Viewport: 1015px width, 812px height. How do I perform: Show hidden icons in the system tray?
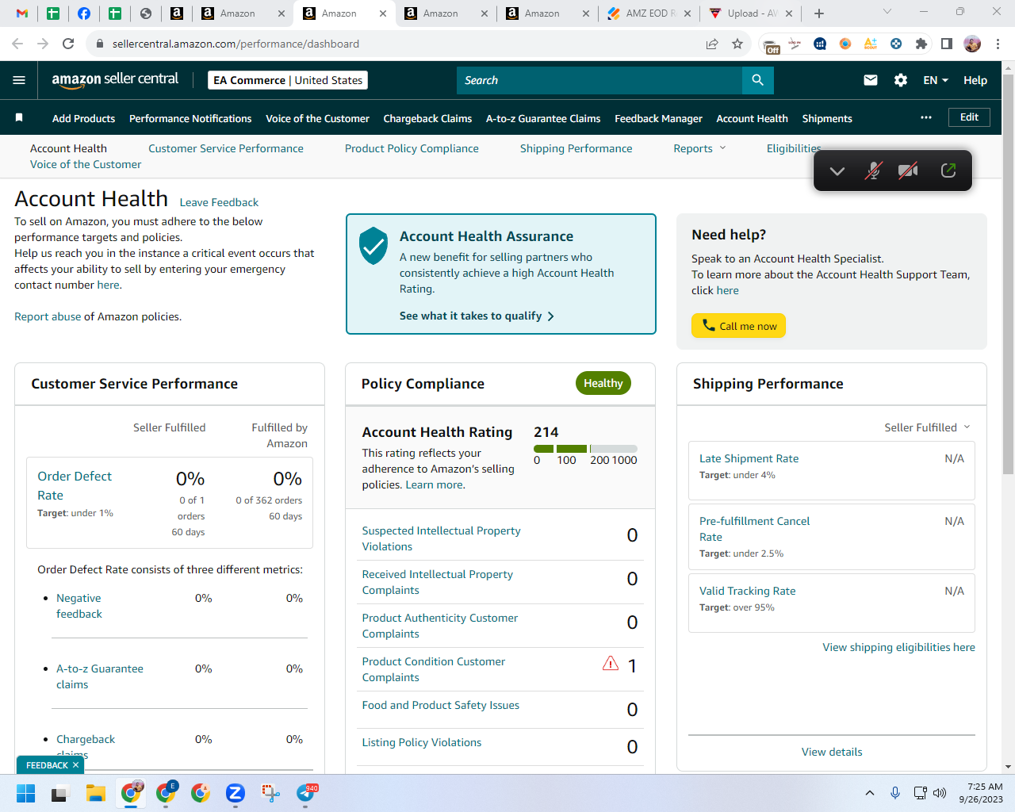point(870,793)
